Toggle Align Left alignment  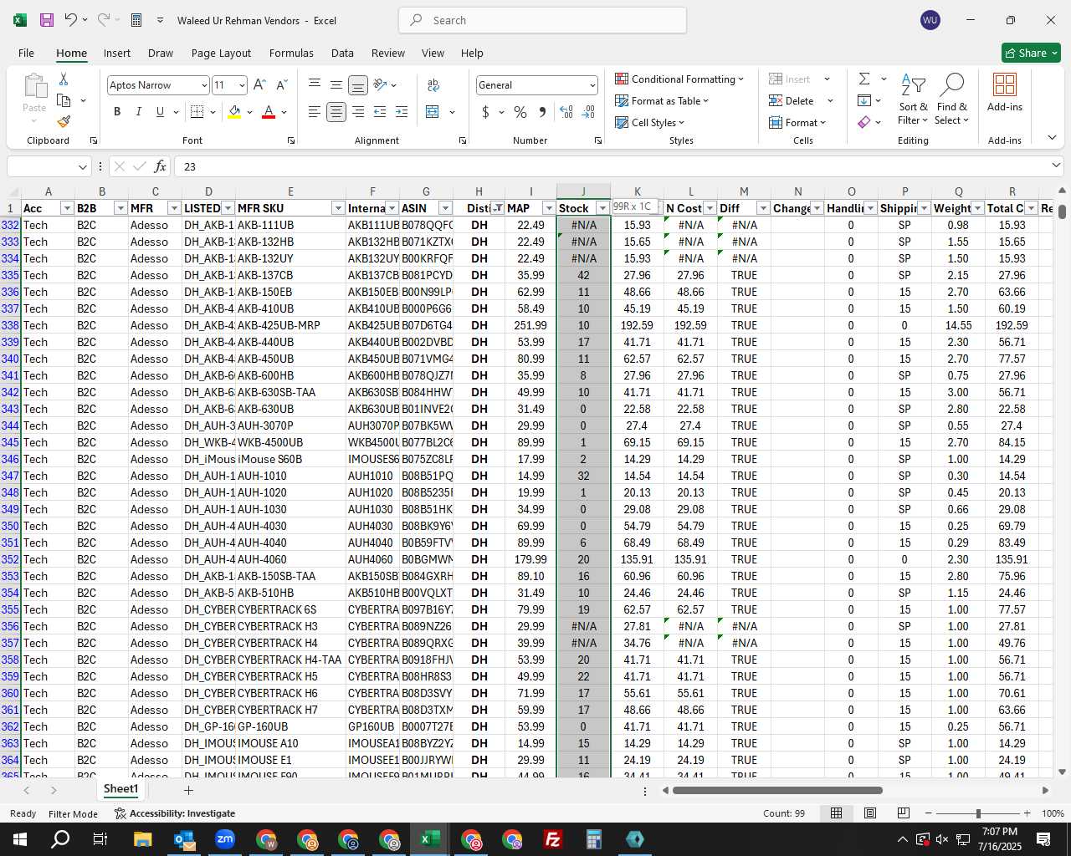(x=315, y=111)
